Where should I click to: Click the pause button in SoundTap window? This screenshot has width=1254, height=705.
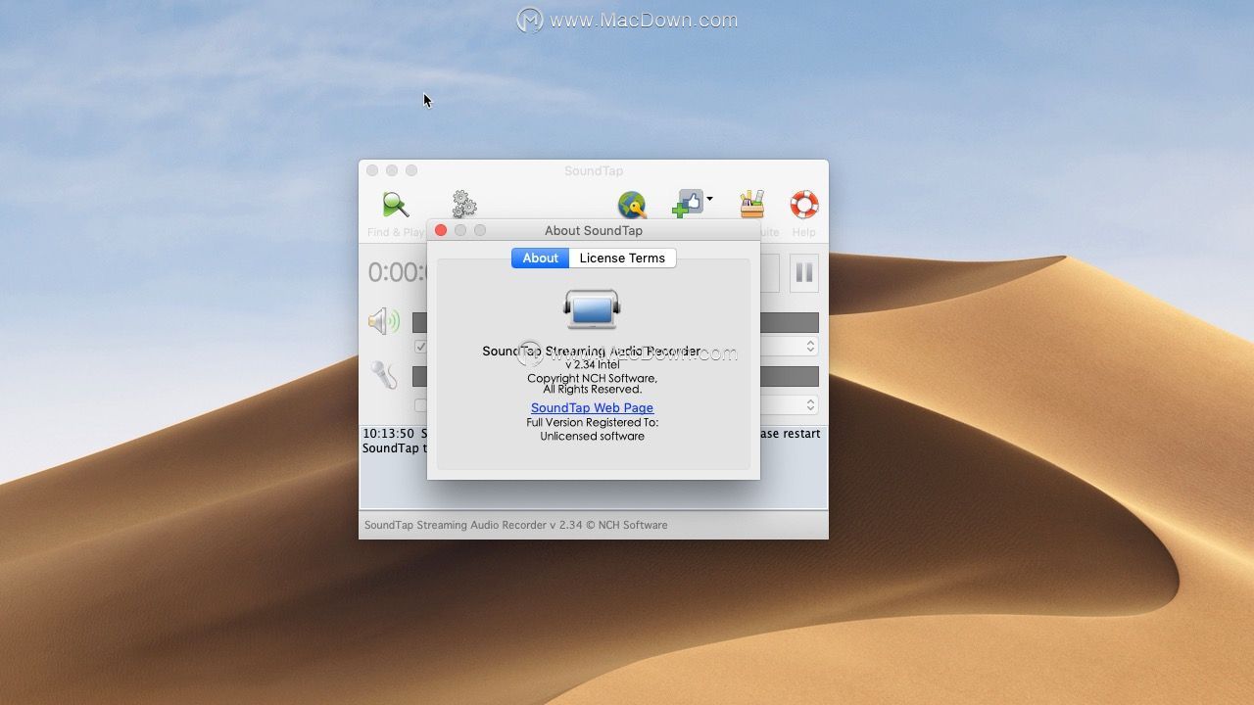[803, 273]
